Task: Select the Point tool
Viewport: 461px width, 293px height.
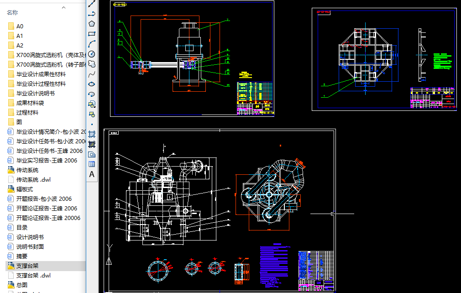Action: point(92,124)
